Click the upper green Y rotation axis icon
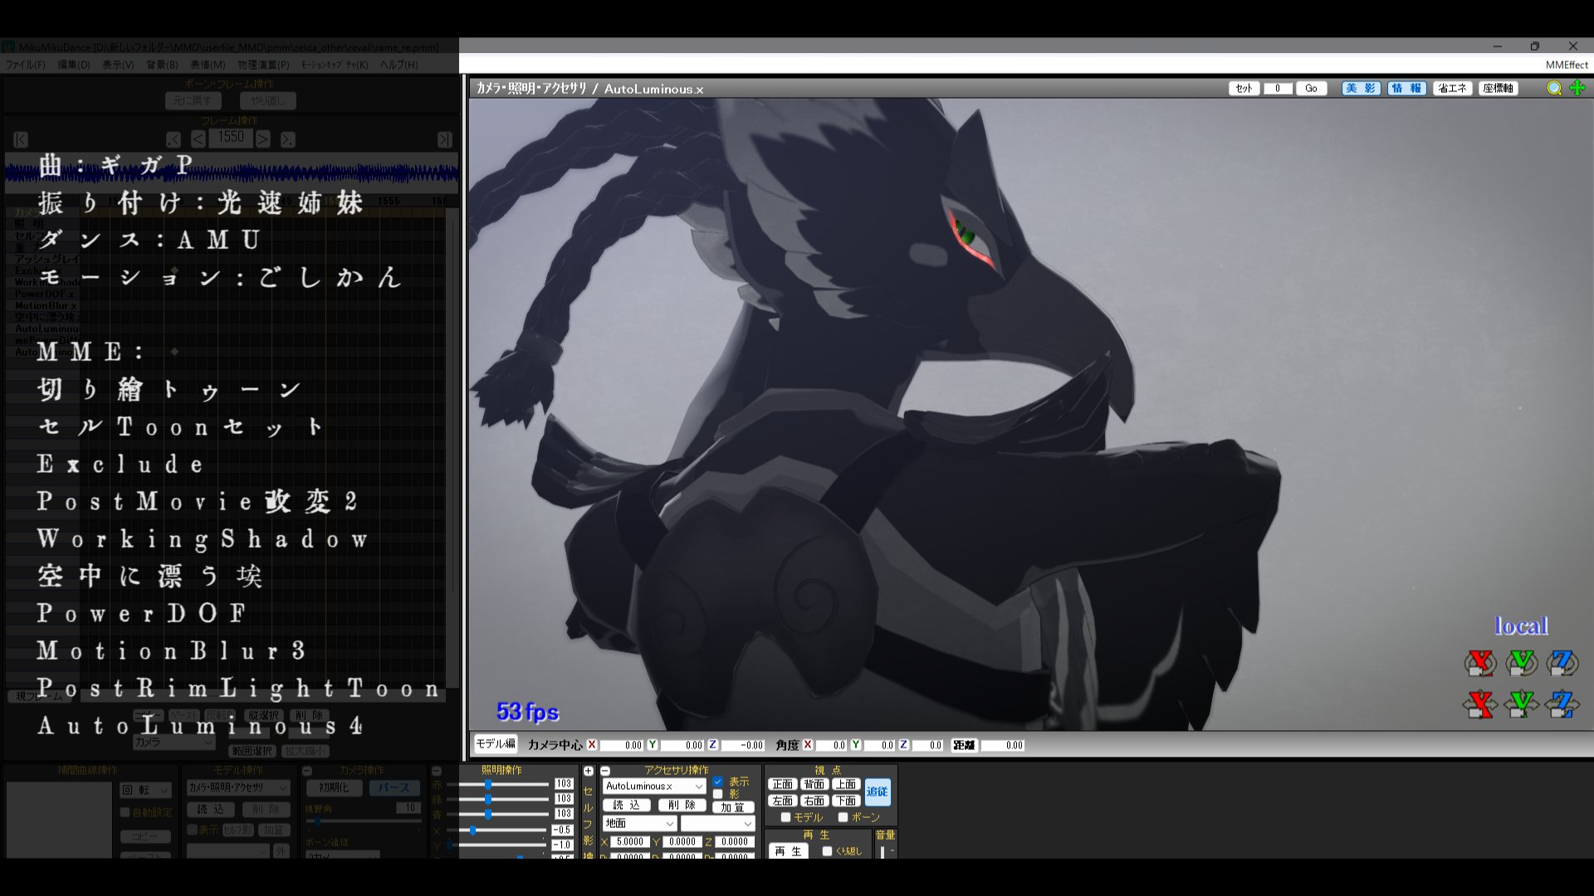This screenshot has height=896, width=1594. click(1521, 662)
